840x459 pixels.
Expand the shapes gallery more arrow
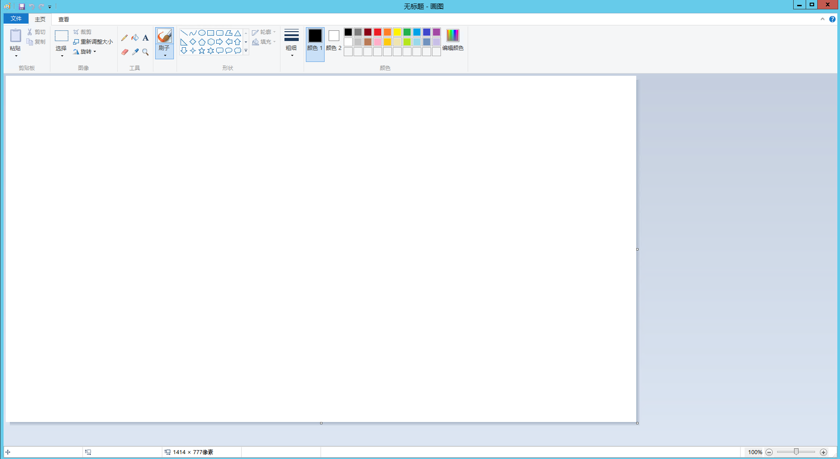pos(246,51)
